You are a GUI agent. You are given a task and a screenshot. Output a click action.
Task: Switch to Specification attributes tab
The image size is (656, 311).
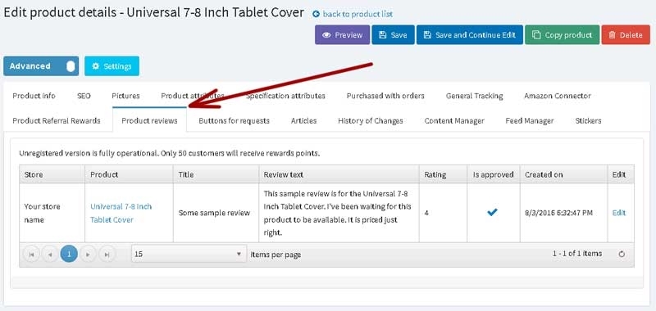click(285, 96)
